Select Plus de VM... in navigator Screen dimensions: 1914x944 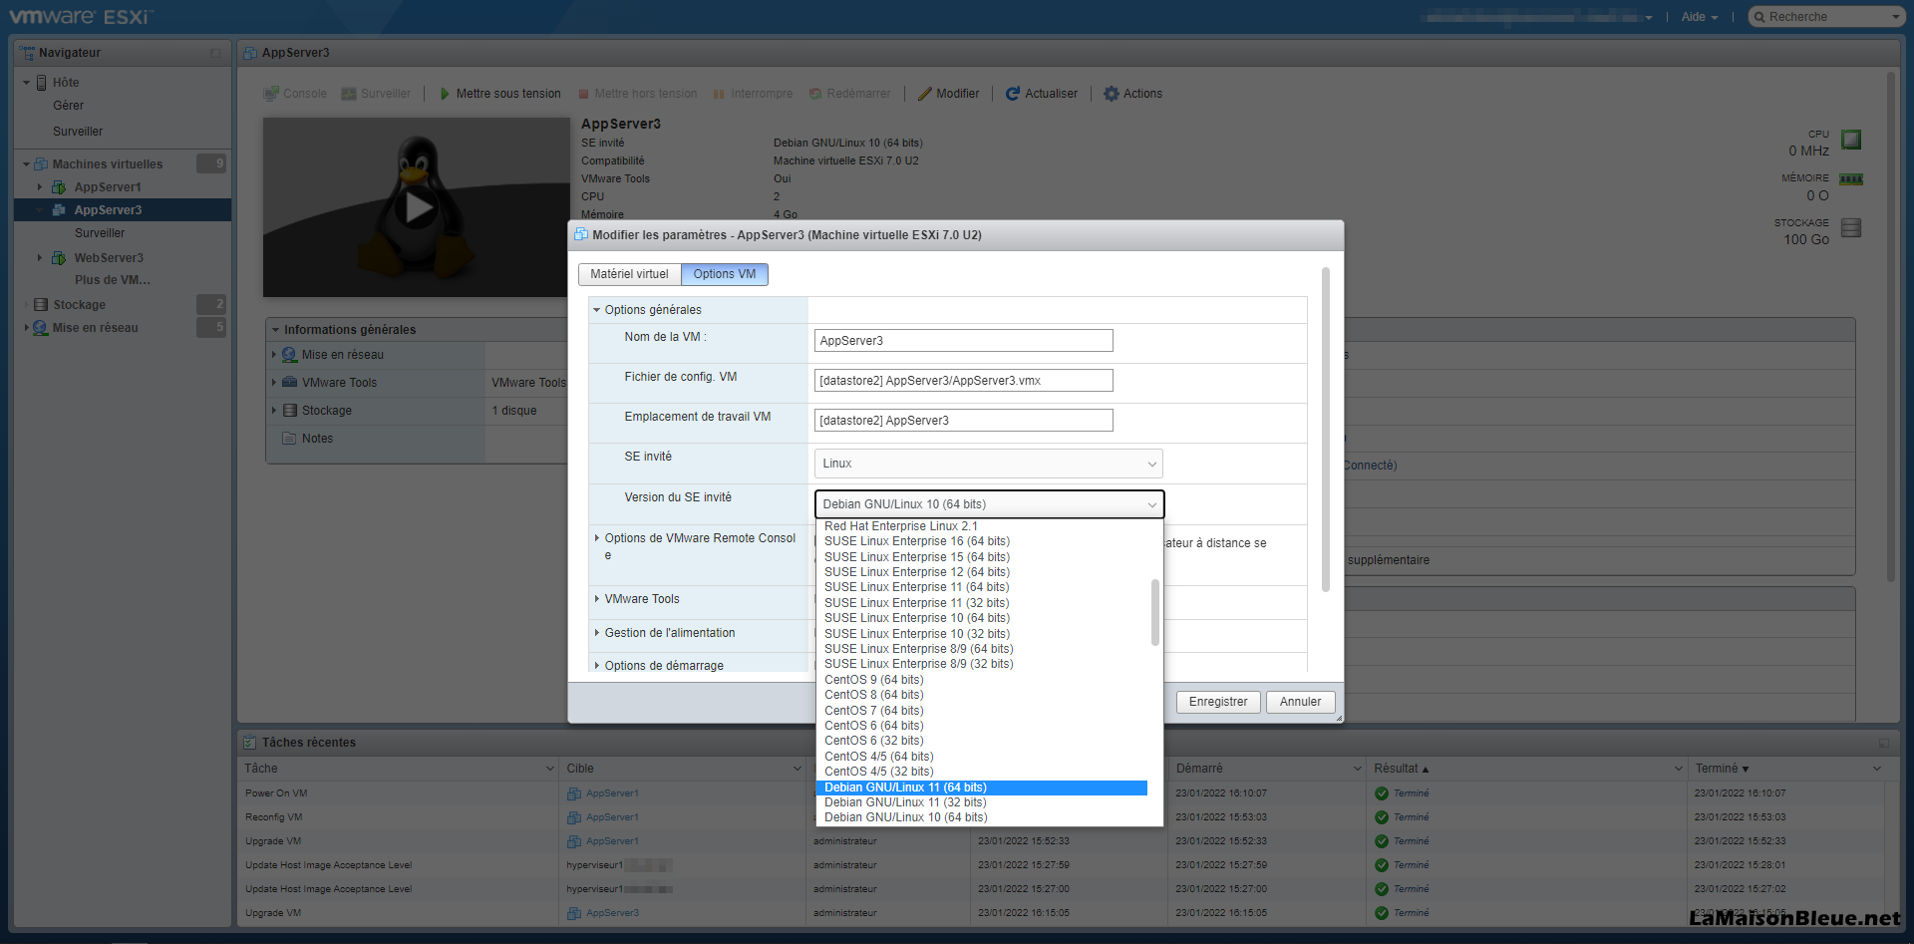coord(113,280)
